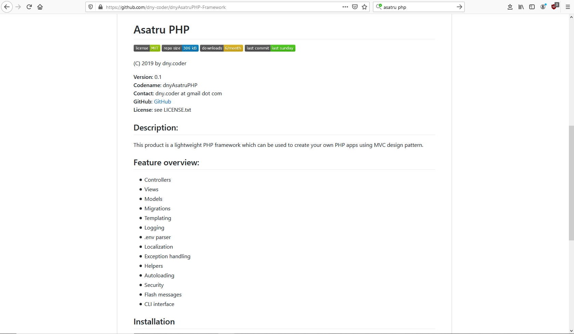Save this page to Pocket
Screen dimensions: 574x334
355,7
